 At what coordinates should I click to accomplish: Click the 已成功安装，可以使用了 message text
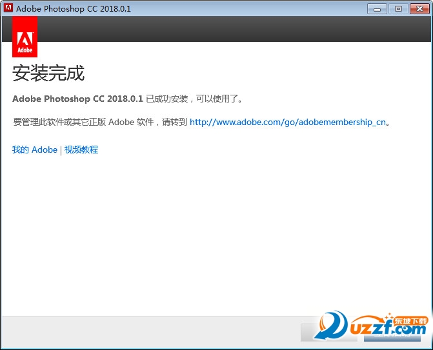[194, 99]
